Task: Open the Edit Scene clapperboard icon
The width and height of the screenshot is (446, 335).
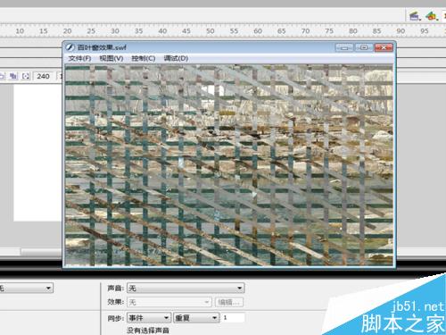Action: pos(414,16)
